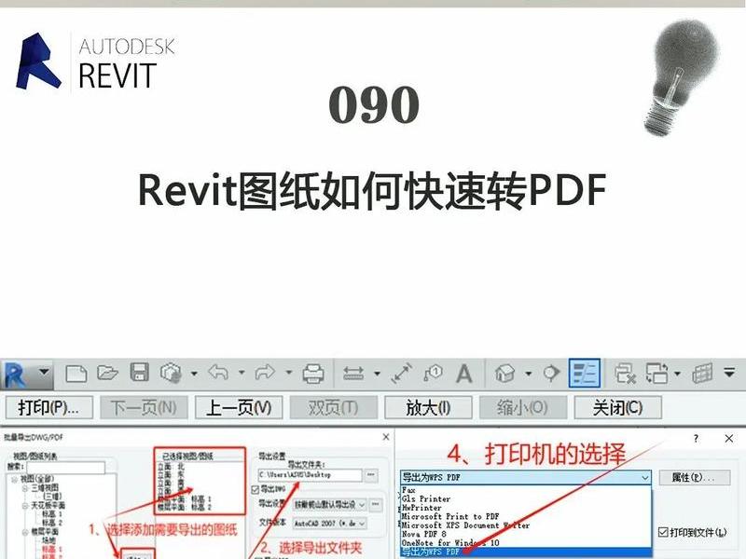The image size is (746, 559).
Task: Collapse the 视图(全部) tree node
Action: 14,479
